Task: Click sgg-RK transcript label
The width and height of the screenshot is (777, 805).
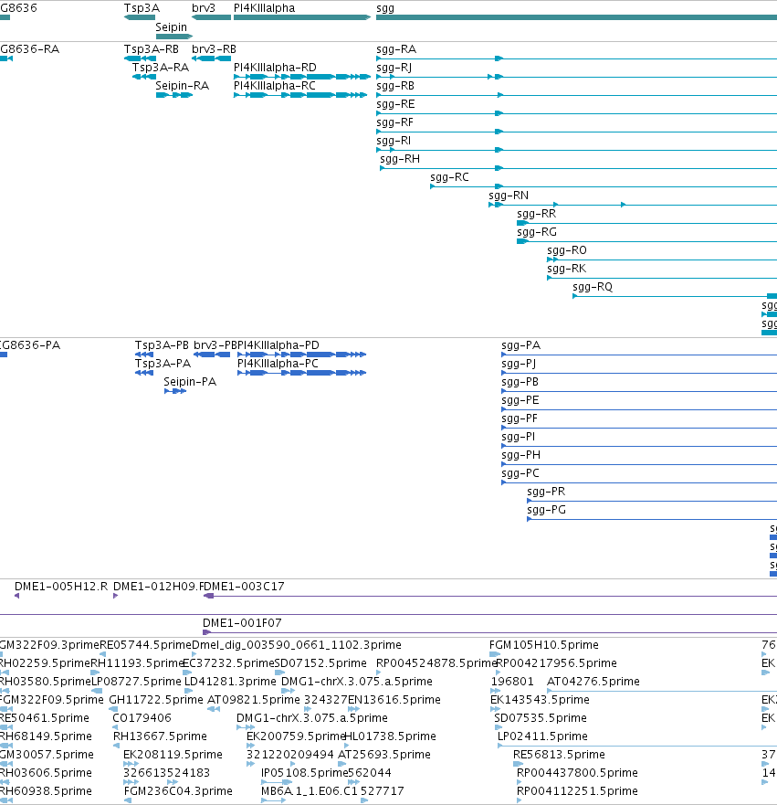Action: 566,269
